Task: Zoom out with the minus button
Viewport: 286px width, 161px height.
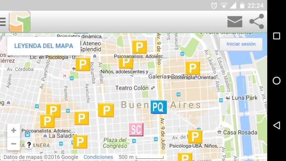Action: (x=13, y=144)
